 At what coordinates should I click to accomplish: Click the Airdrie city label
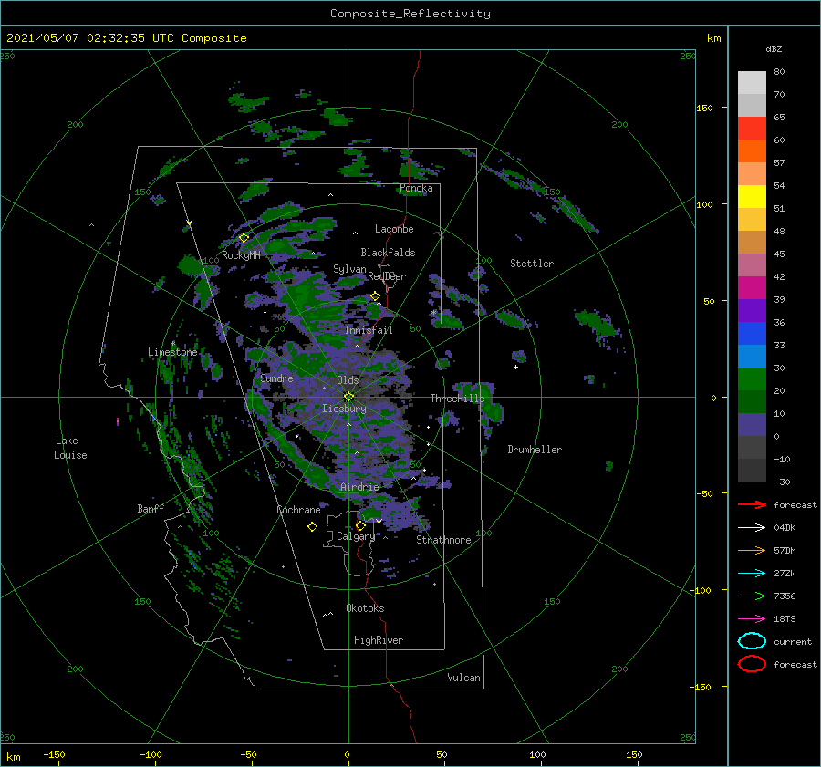[359, 487]
